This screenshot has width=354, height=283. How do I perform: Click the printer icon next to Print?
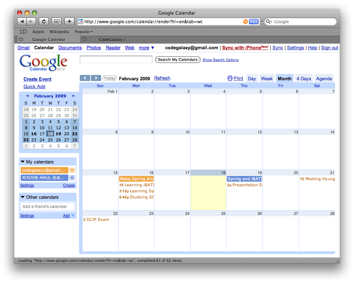pyautogui.click(x=230, y=78)
